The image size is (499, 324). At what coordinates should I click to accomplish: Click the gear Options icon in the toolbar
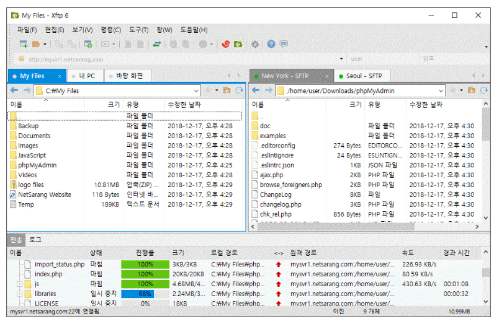[x=254, y=44]
